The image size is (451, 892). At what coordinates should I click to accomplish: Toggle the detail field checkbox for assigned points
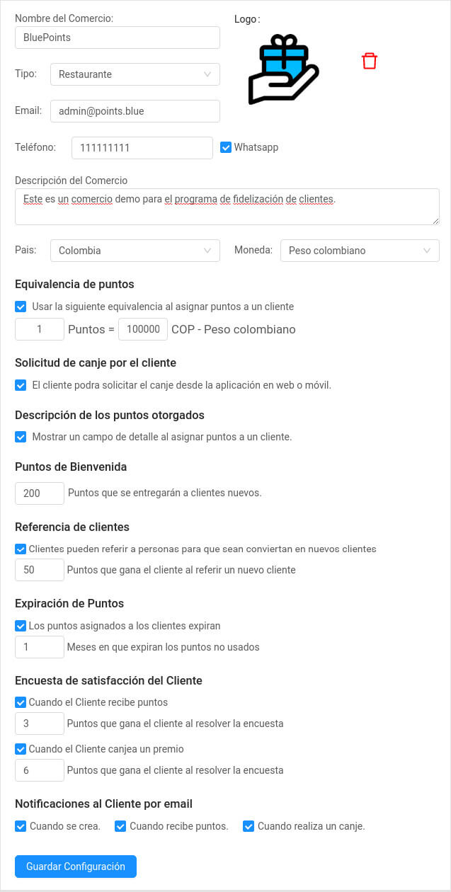coord(21,437)
